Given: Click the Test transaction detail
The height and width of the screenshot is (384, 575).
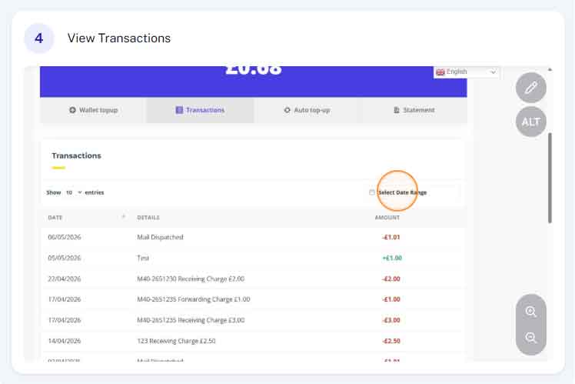Looking at the screenshot, I should click(x=143, y=258).
